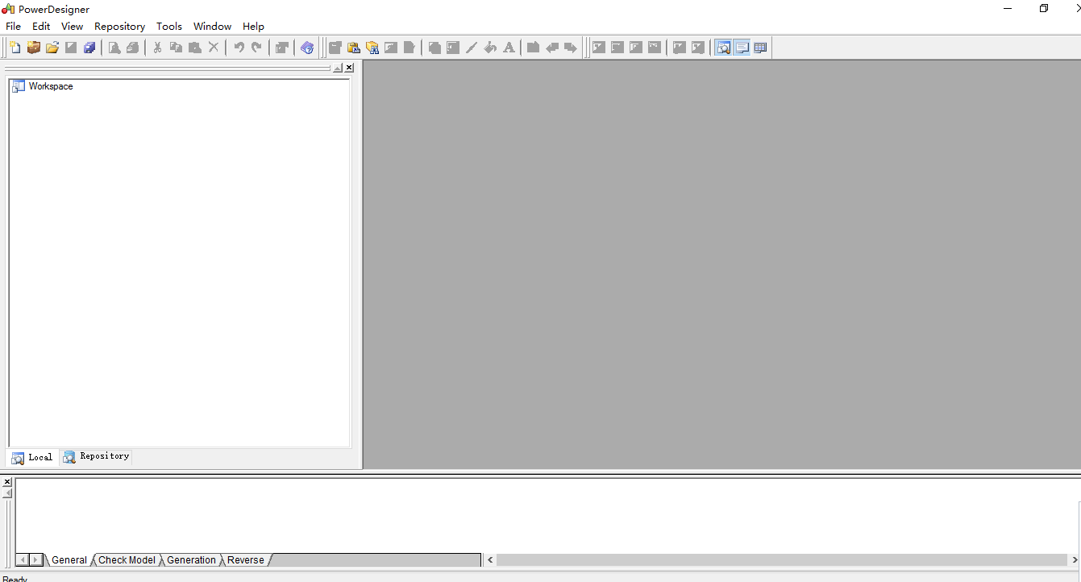Viewport: 1081px width, 582px height.
Task: Click the output pane's auto-hide arrow below X
Action: click(x=7, y=493)
